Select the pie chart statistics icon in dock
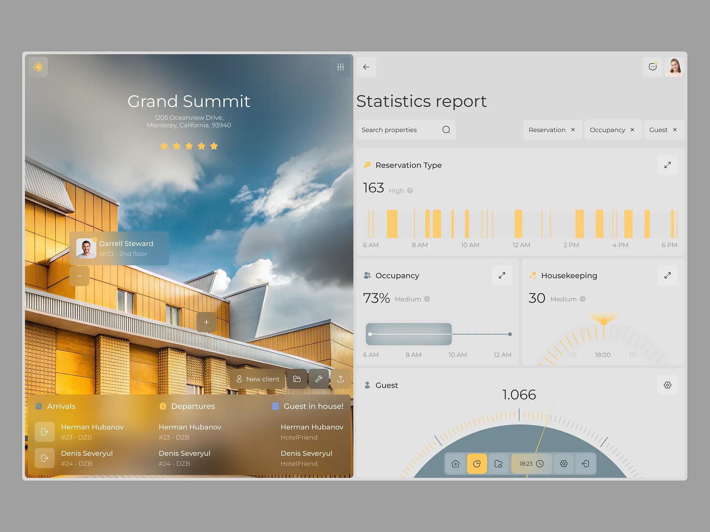Screen dimensions: 710x532 coord(477,464)
